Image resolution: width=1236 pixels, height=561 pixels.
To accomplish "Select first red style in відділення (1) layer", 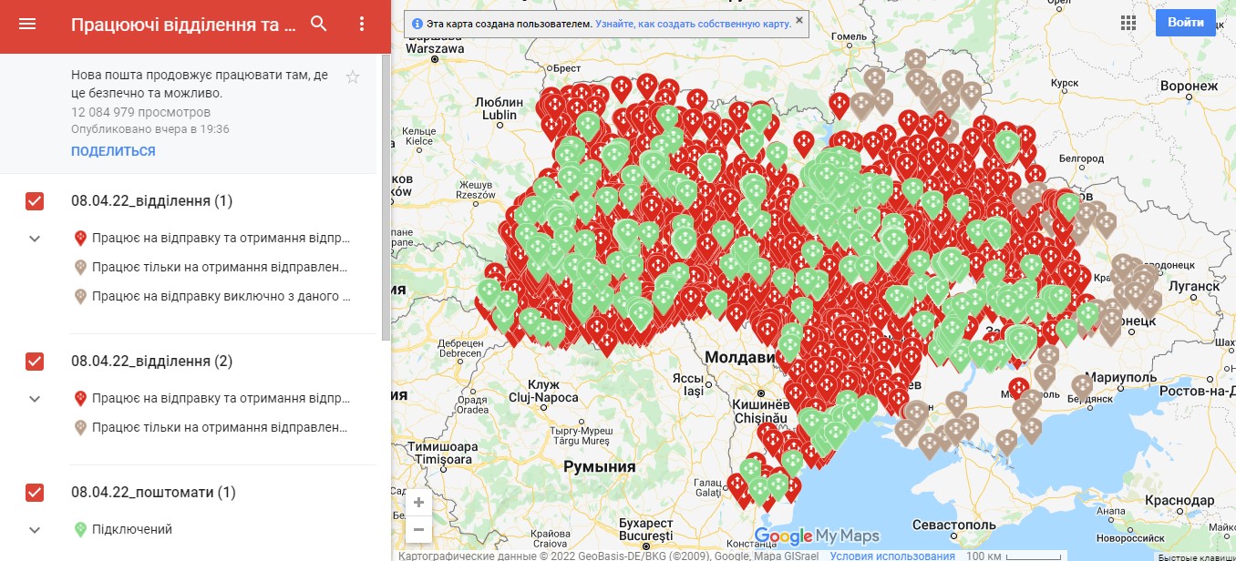I will [211, 239].
